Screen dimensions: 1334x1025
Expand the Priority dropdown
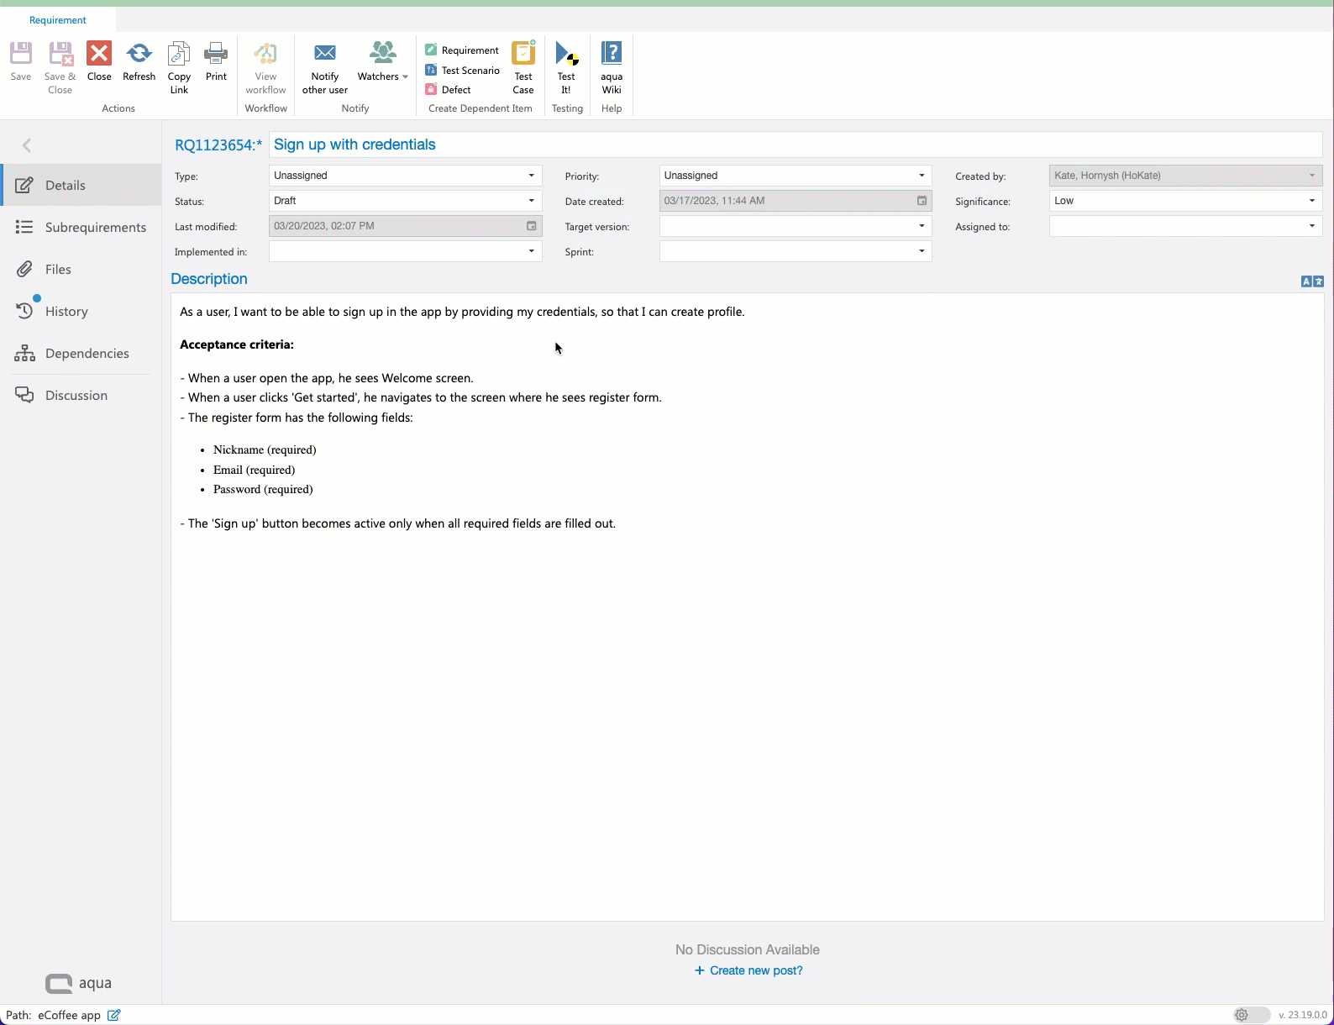pos(922,176)
